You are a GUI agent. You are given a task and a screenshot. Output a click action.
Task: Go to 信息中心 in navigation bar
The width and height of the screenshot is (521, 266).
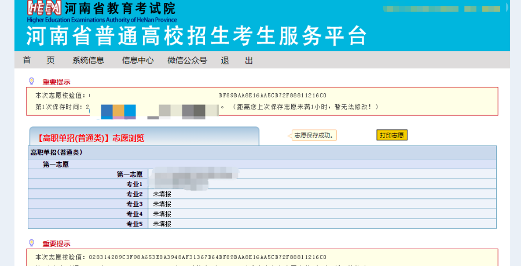(137, 60)
